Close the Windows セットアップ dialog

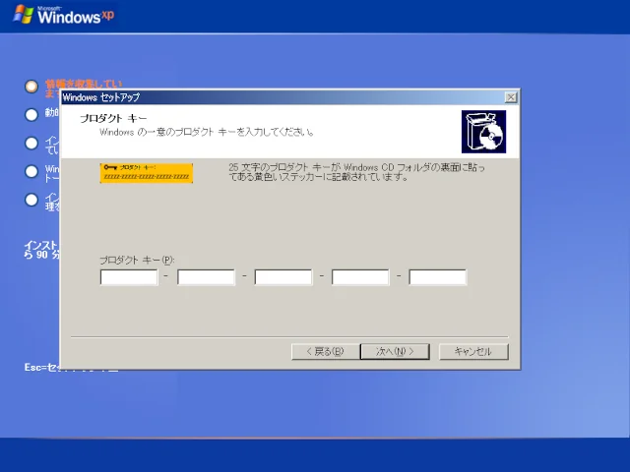click(511, 97)
